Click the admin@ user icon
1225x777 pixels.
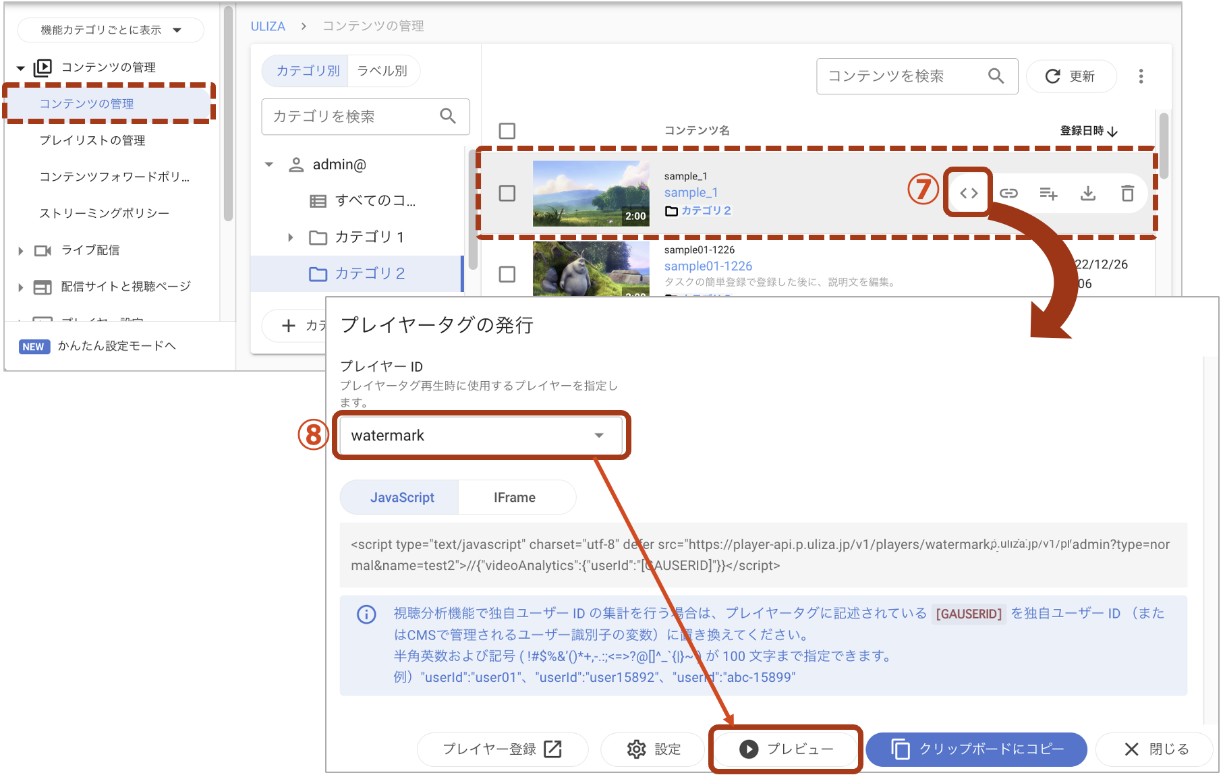click(x=295, y=165)
